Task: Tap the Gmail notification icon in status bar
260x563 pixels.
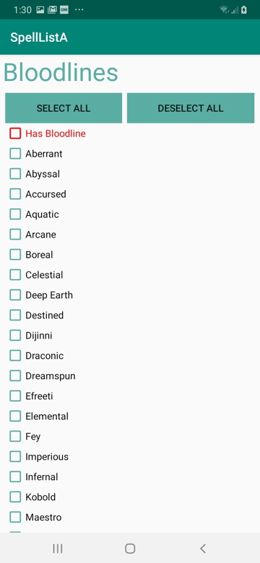Action: coord(52,10)
